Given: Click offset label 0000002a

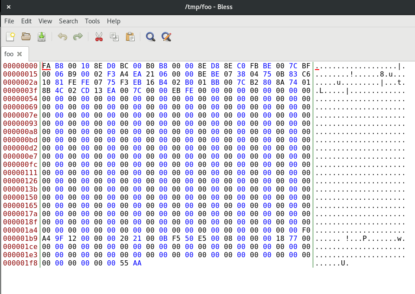Looking at the screenshot, I should pos(20,82).
